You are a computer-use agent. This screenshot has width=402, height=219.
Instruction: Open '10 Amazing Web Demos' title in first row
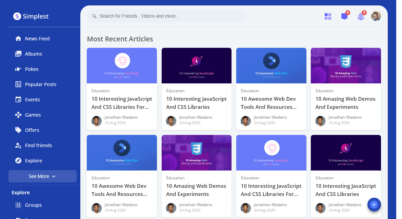(x=345, y=103)
